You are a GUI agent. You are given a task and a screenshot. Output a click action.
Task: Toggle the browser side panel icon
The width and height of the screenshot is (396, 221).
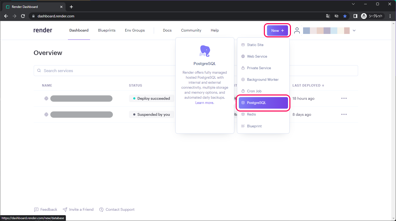pos(355,16)
